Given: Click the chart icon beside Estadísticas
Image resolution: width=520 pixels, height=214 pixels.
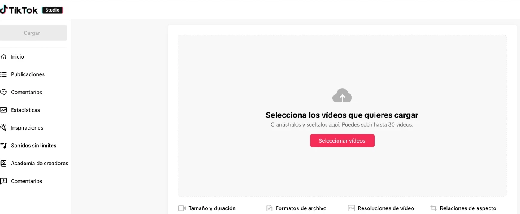Looking at the screenshot, I should 3,110.
